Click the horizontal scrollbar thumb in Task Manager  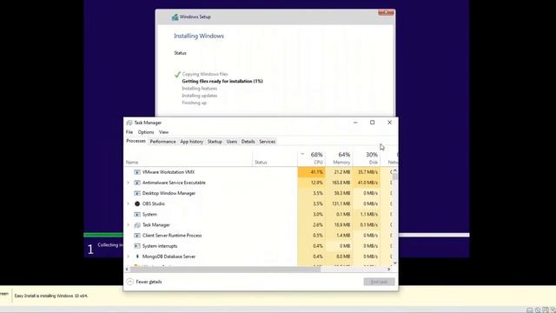point(225,270)
